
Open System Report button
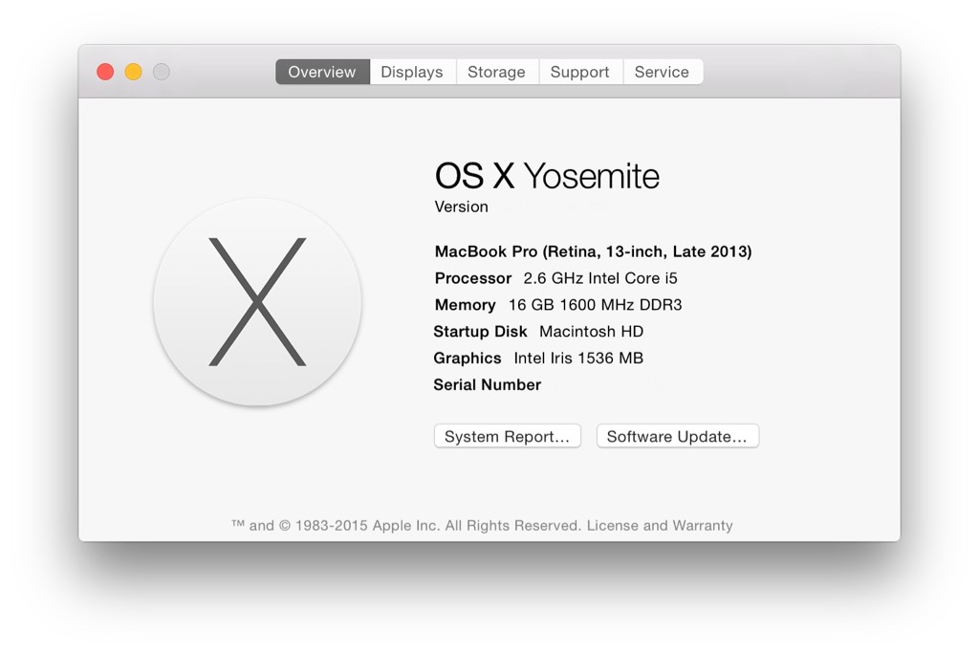(x=508, y=436)
